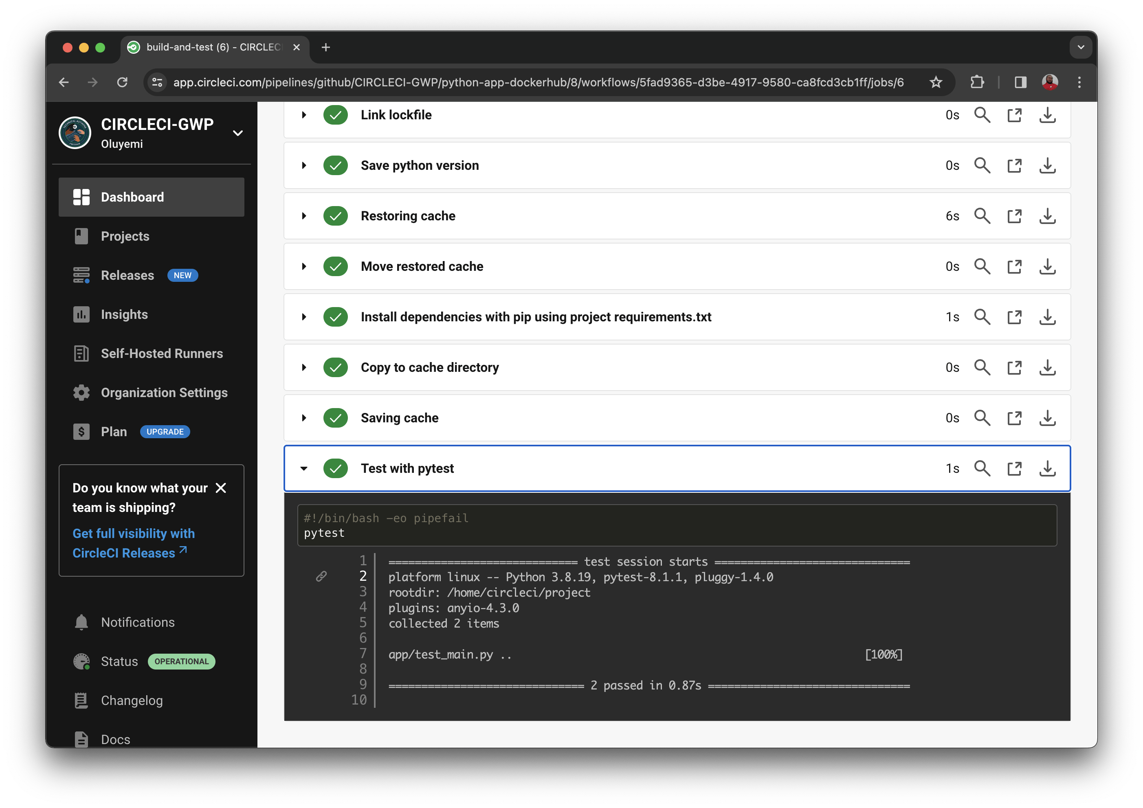Select Projects in the sidebar

[x=125, y=236]
